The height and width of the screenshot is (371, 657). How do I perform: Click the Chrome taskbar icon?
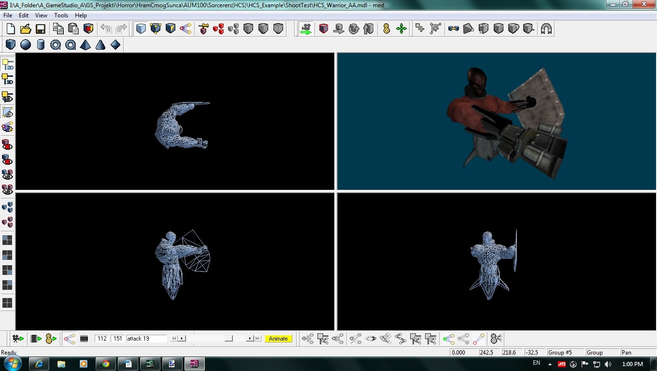tap(105, 364)
